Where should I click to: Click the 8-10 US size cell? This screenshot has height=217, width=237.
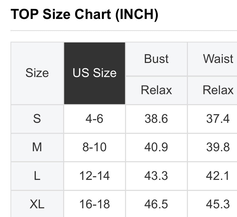(94, 147)
